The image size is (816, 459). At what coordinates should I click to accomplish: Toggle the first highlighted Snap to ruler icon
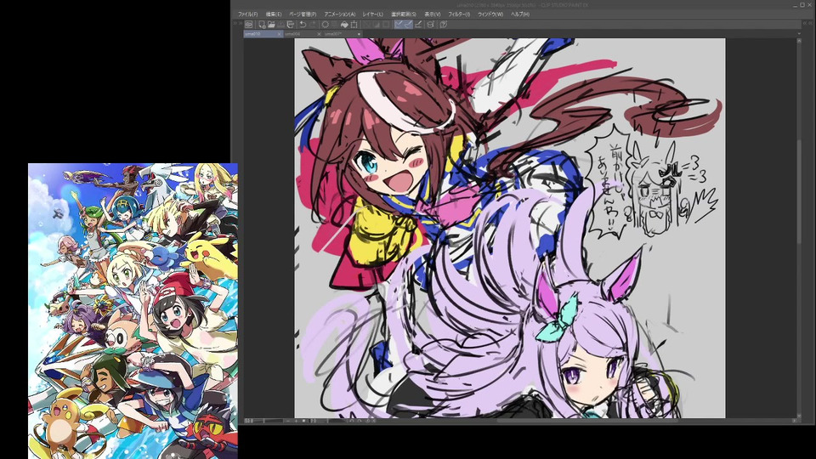point(399,25)
